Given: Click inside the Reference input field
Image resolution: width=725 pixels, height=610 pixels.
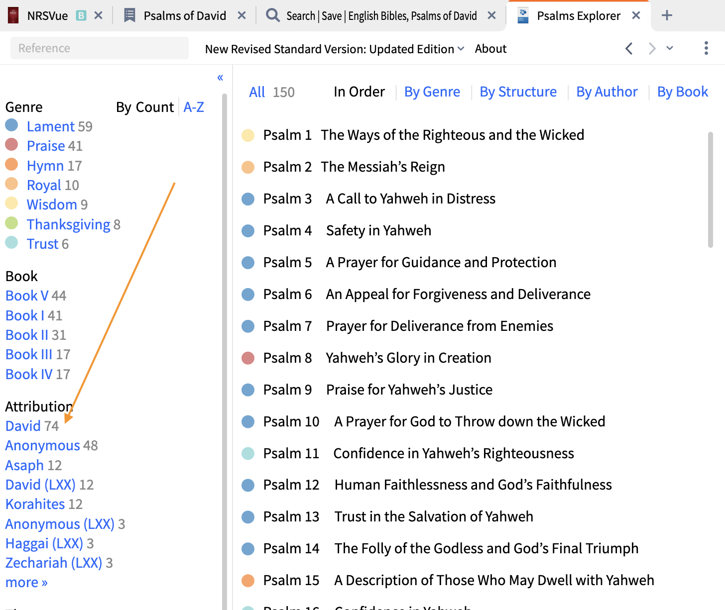Looking at the screenshot, I should click(99, 48).
